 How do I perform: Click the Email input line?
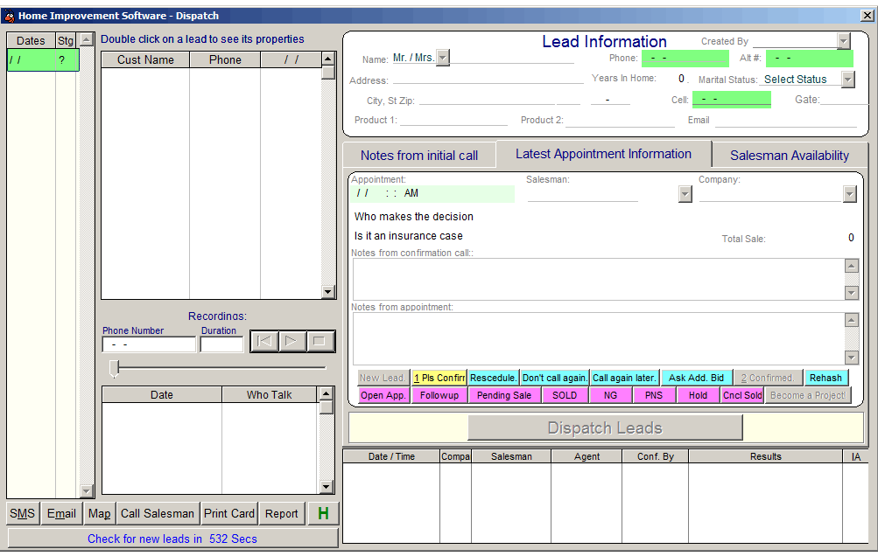pyautogui.click(x=785, y=120)
